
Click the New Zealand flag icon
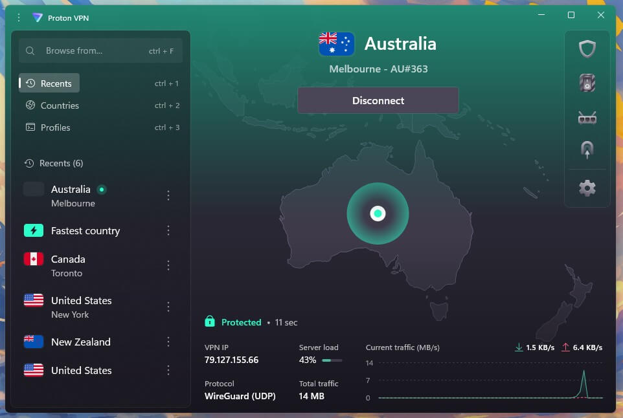click(x=34, y=342)
